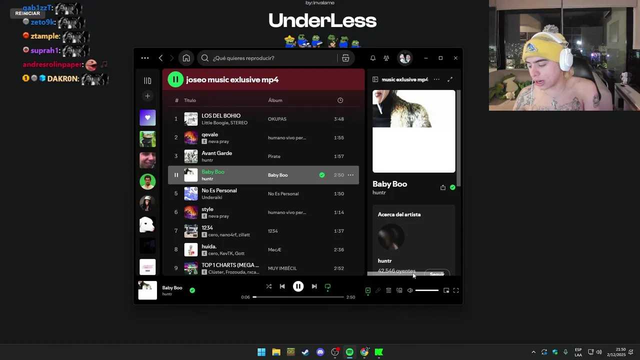This screenshot has height=360, width=640.
Task: Open Friend Activity icon
Action: click(x=386, y=58)
